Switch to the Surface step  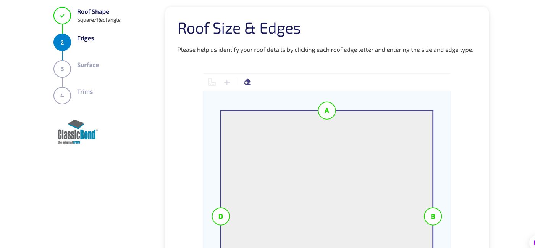(88, 65)
